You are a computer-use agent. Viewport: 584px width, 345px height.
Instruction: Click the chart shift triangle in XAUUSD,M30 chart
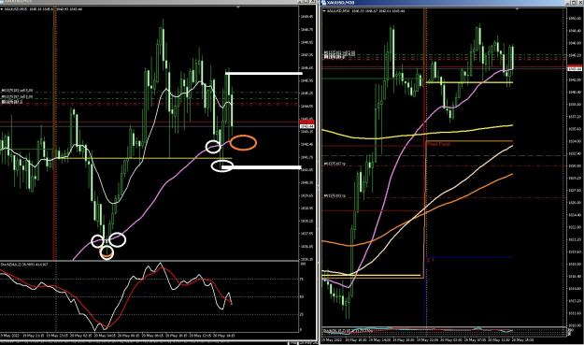(x=516, y=8)
